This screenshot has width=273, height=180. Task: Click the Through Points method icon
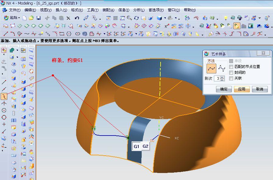[211, 69]
